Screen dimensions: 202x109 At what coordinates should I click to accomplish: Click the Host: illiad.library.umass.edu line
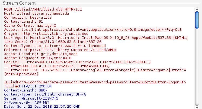(x=34, y=13)
